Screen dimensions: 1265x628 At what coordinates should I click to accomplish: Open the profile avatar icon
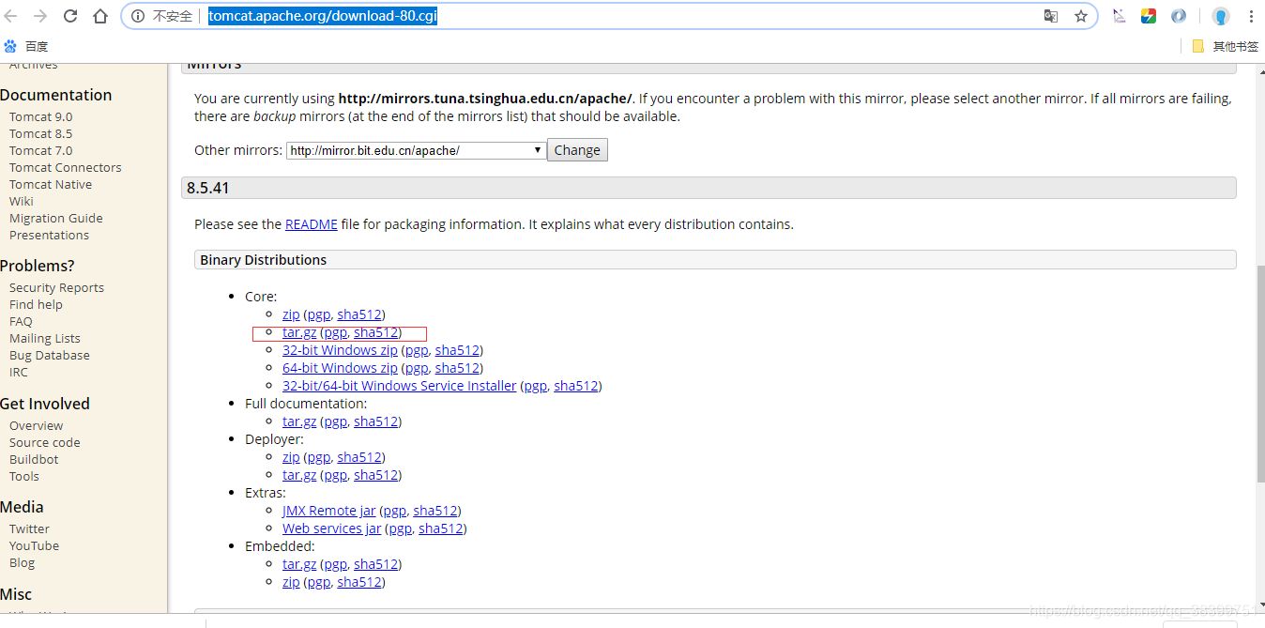point(1221,16)
